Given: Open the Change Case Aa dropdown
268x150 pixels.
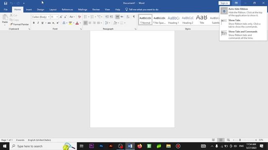Looking at the screenshot, I should (x=72, y=17).
